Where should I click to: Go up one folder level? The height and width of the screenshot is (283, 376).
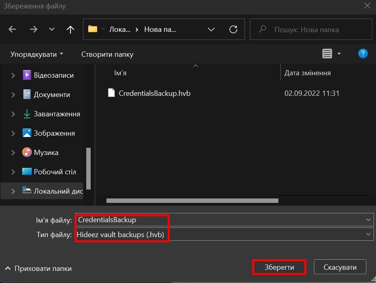tap(70, 29)
